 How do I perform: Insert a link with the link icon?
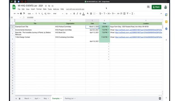118,13
